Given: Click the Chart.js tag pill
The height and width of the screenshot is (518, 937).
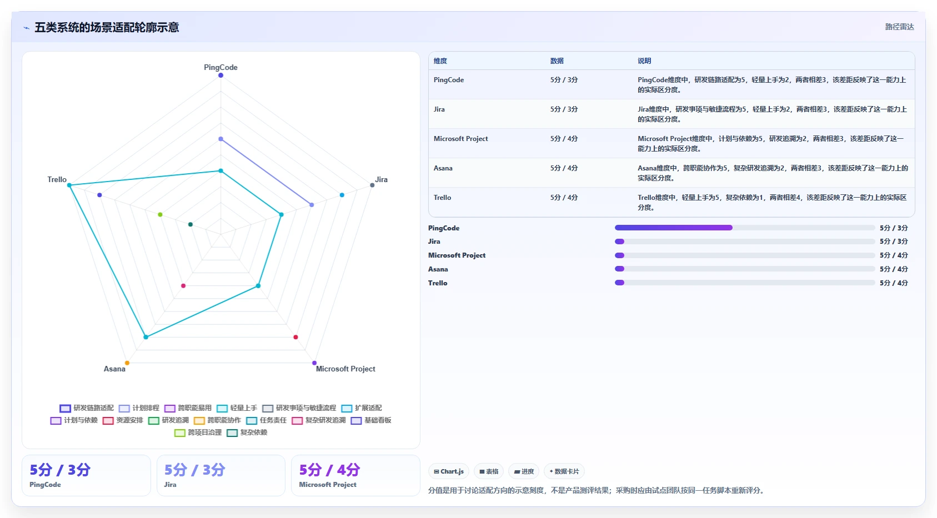Looking at the screenshot, I should point(449,471).
